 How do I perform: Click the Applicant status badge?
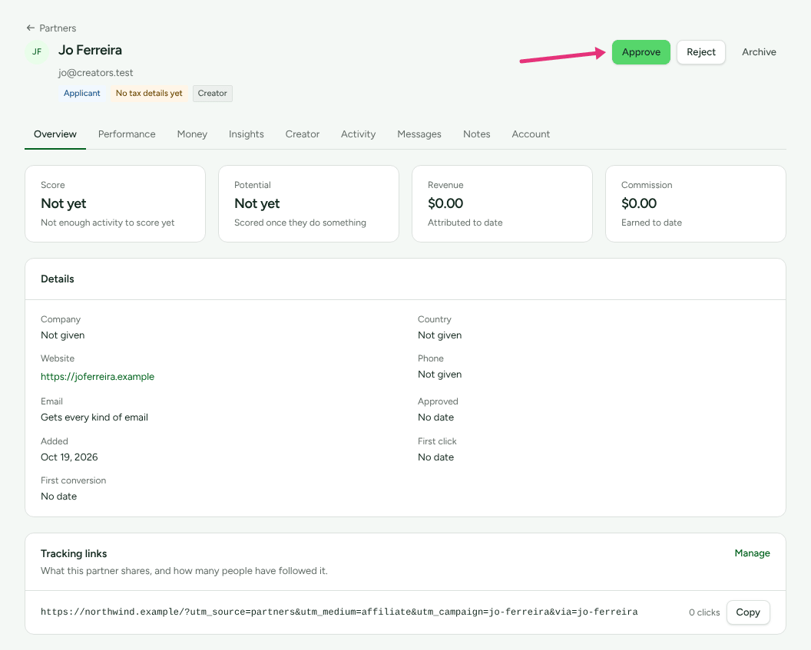point(81,94)
